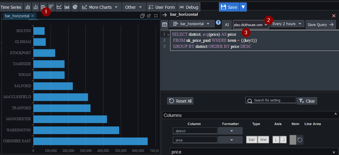
Task: Edit the district column name field
Action: [x=195, y=131]
